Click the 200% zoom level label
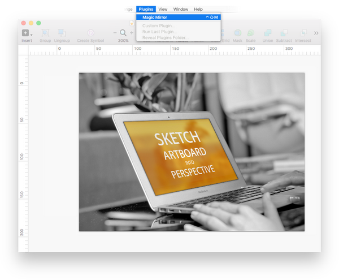 123,41
